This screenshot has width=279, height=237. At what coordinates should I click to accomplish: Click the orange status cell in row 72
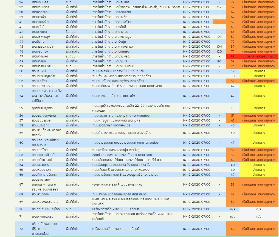(259, 229)
